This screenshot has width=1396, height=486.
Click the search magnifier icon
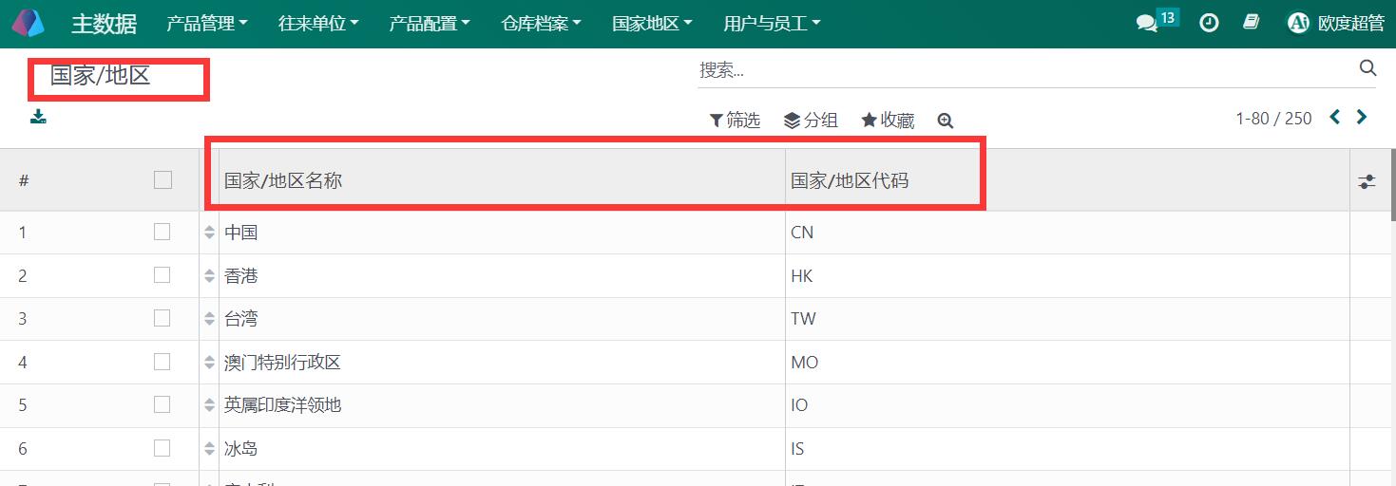[1367, 67]
